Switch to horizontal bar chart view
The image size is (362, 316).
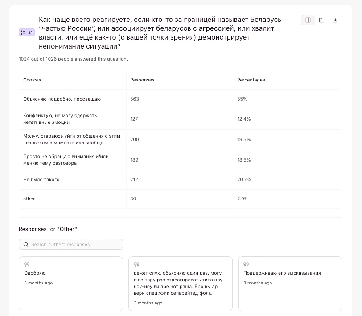pyautogui.click(x=321, y=20)
